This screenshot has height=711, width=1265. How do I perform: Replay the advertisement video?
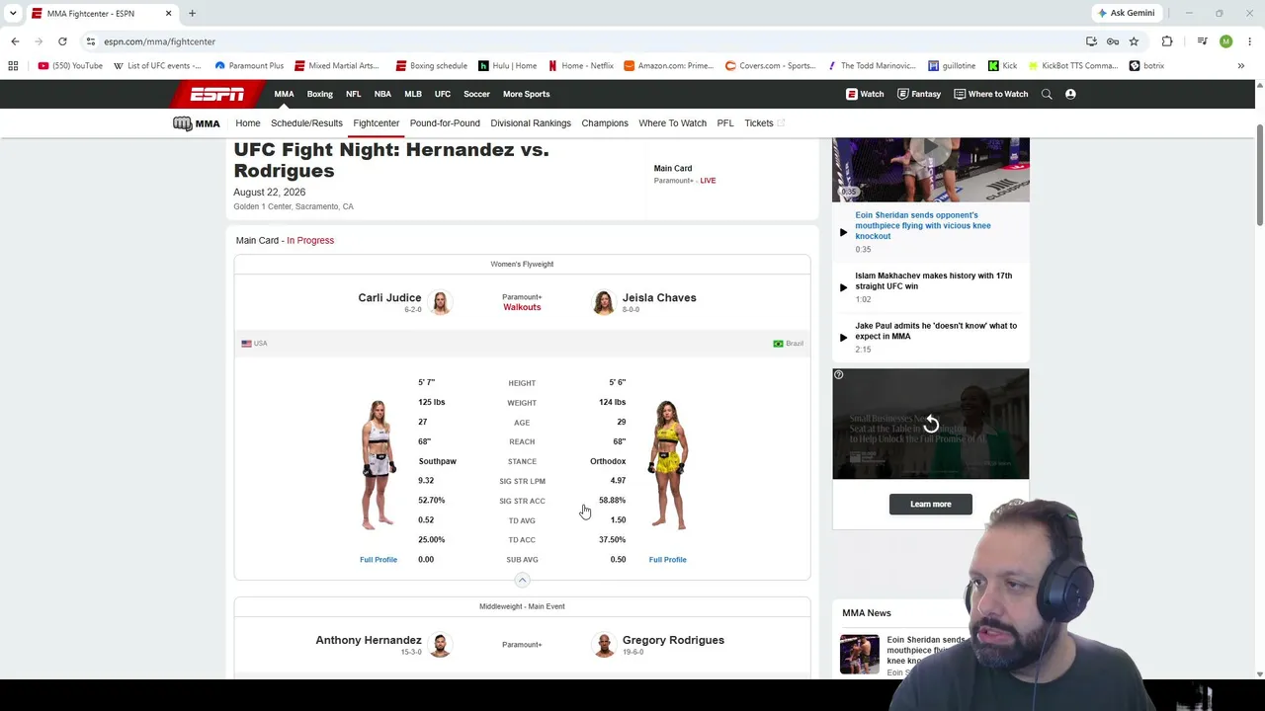coord(931,425)
